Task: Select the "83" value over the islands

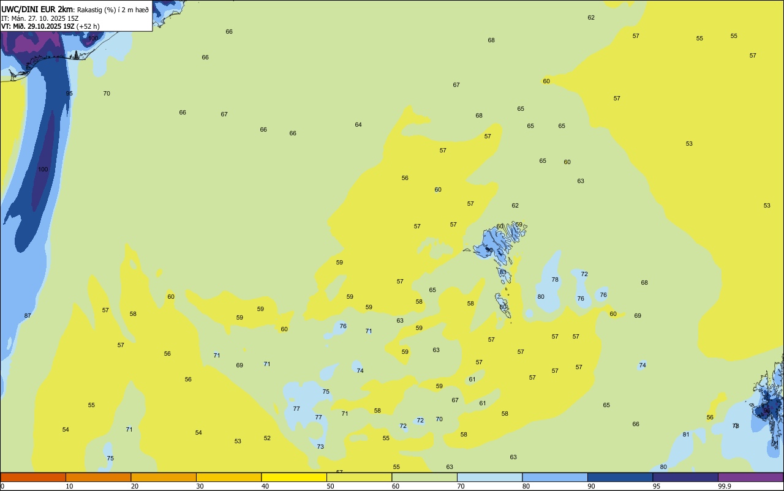Action: coord(503,272)
